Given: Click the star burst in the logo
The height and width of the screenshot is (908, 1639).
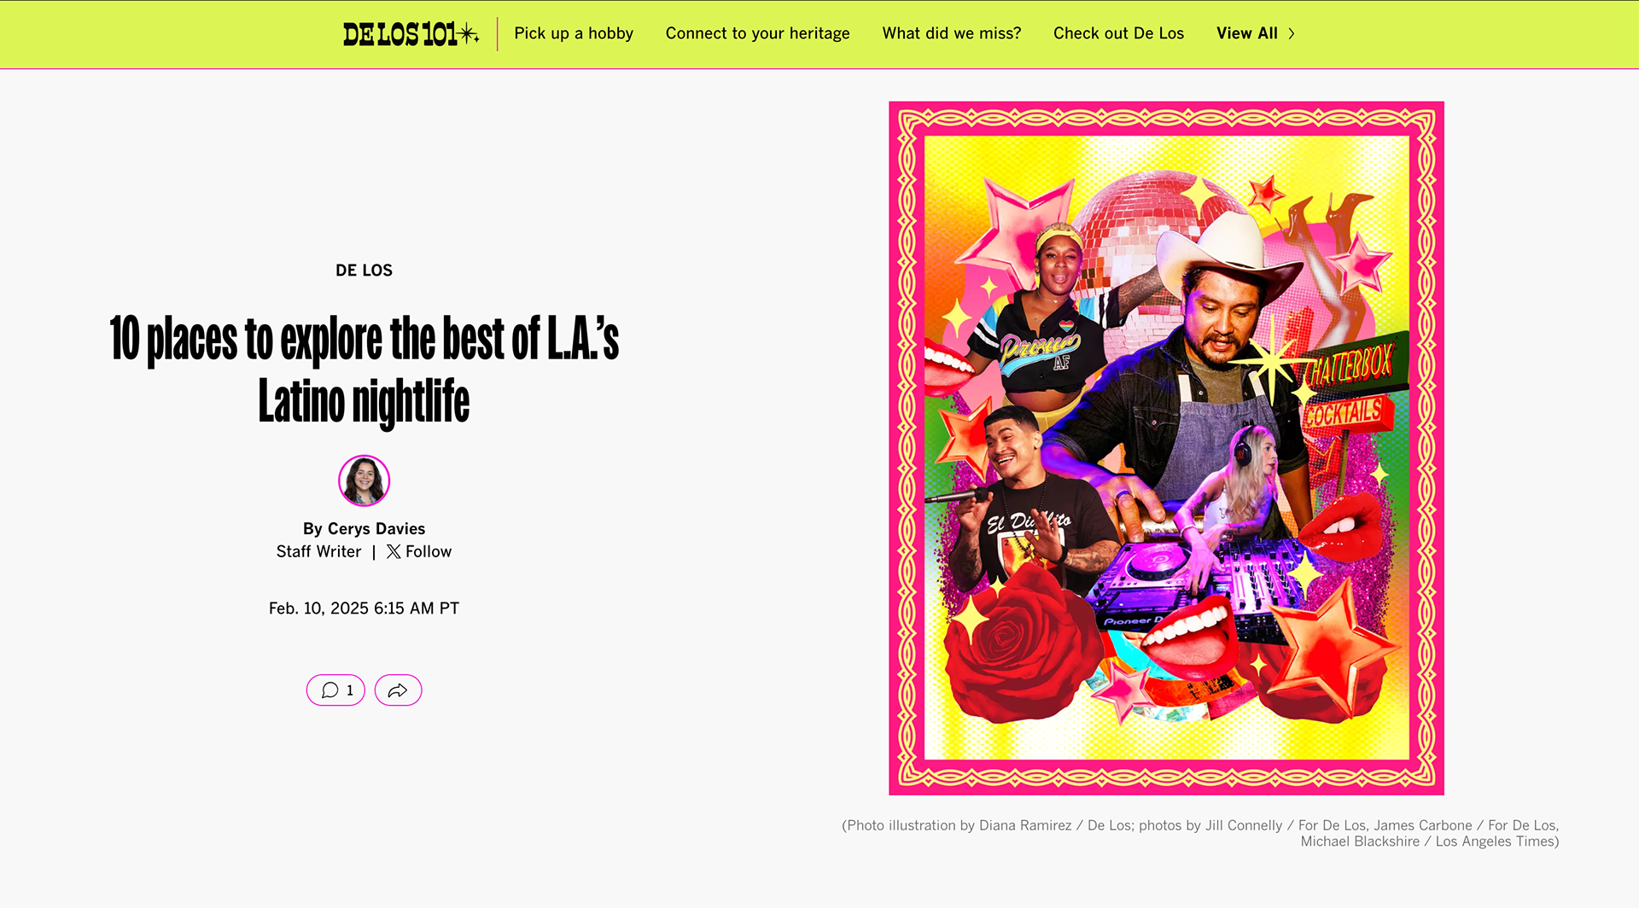Looking at the screenshot, I should (x=469, y=34).
